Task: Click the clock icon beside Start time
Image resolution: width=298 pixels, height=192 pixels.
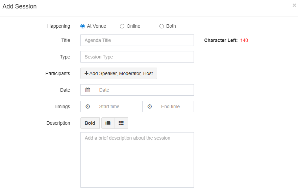Action: coord(88,106)
